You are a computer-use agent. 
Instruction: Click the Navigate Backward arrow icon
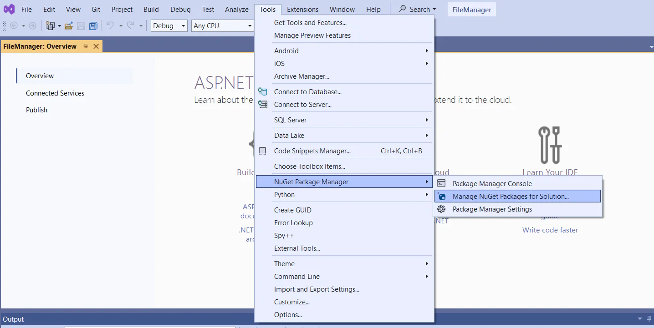tap(14, 26)
